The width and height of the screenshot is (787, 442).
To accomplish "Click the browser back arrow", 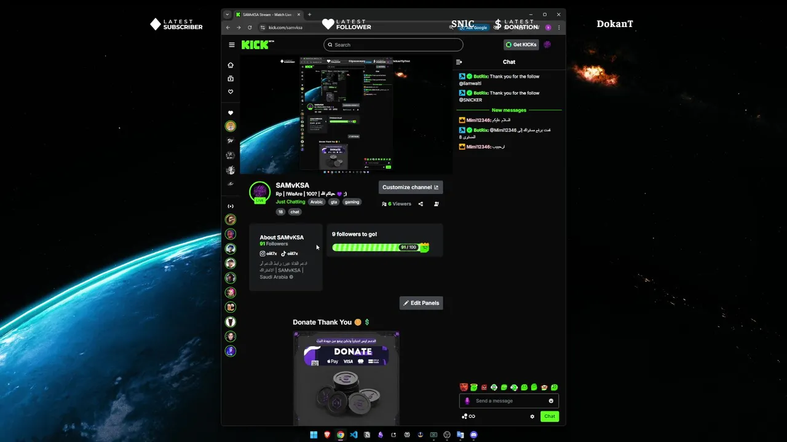I will pos(228,28).
